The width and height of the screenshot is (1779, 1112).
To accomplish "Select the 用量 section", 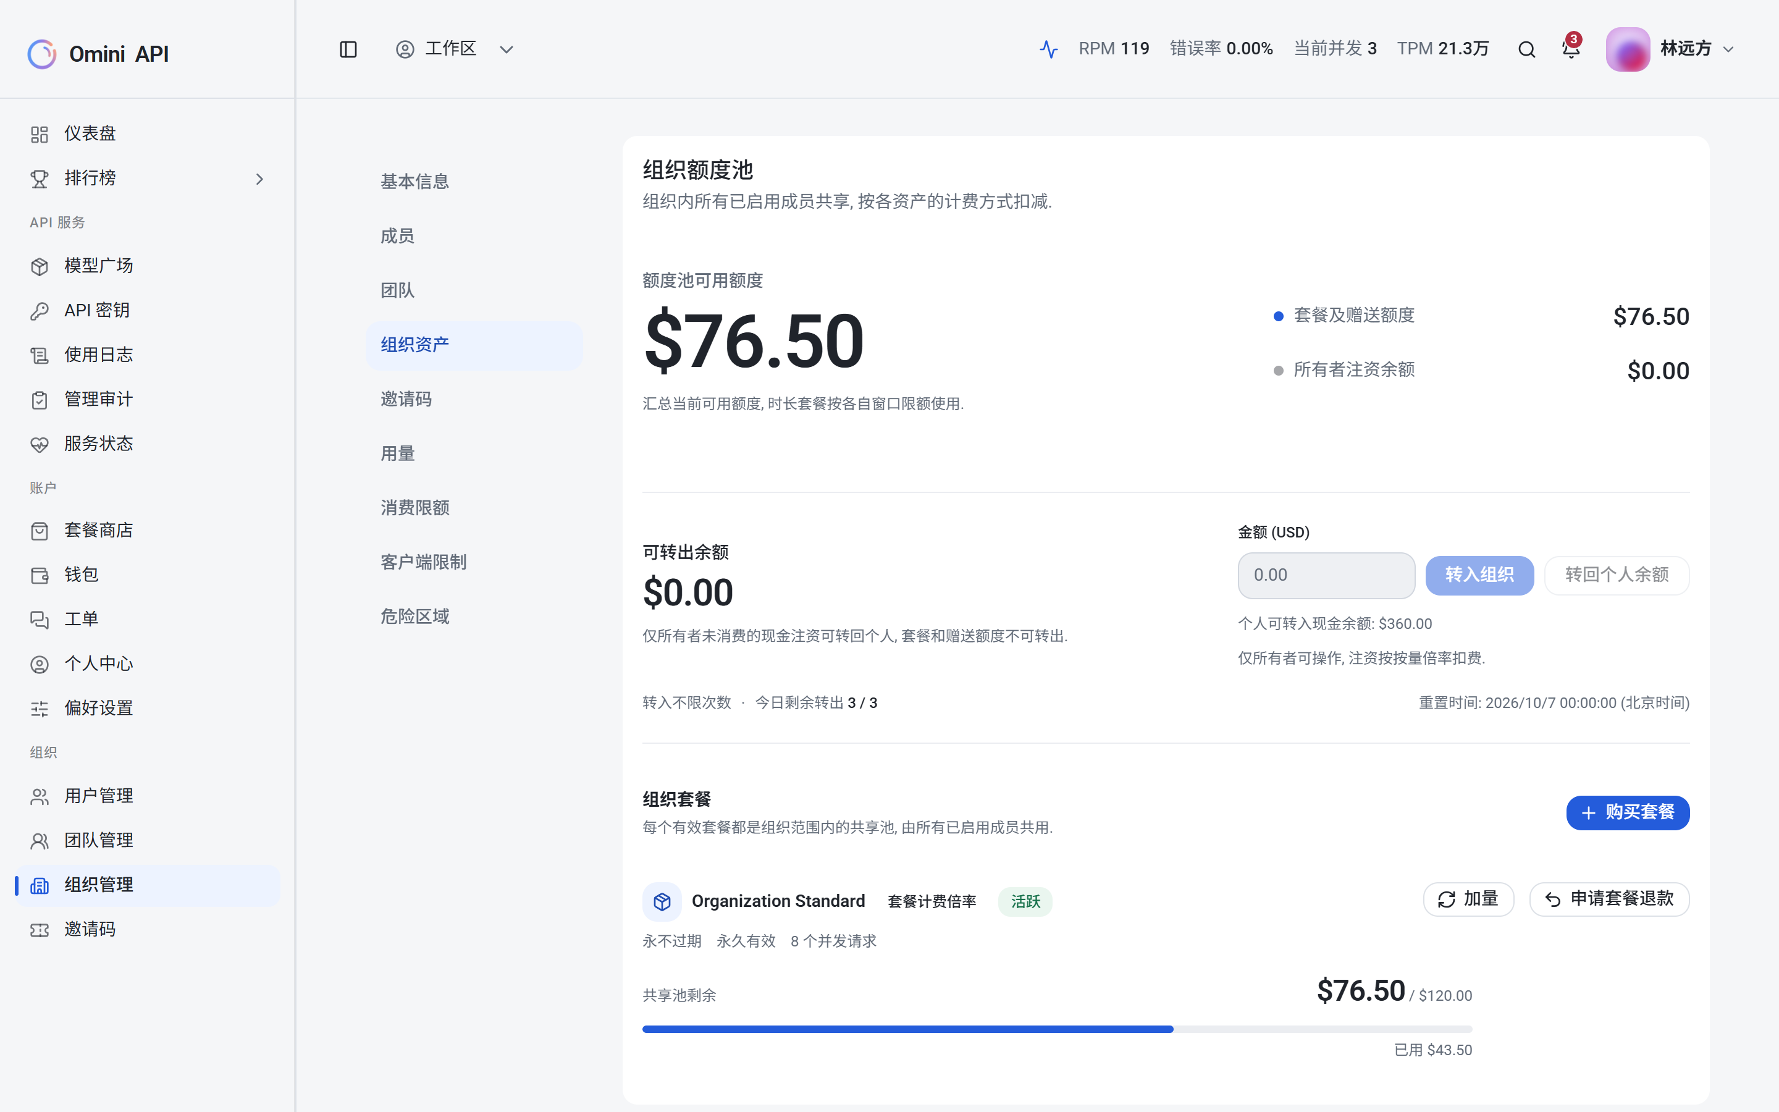I will click(x=474, y=454).
